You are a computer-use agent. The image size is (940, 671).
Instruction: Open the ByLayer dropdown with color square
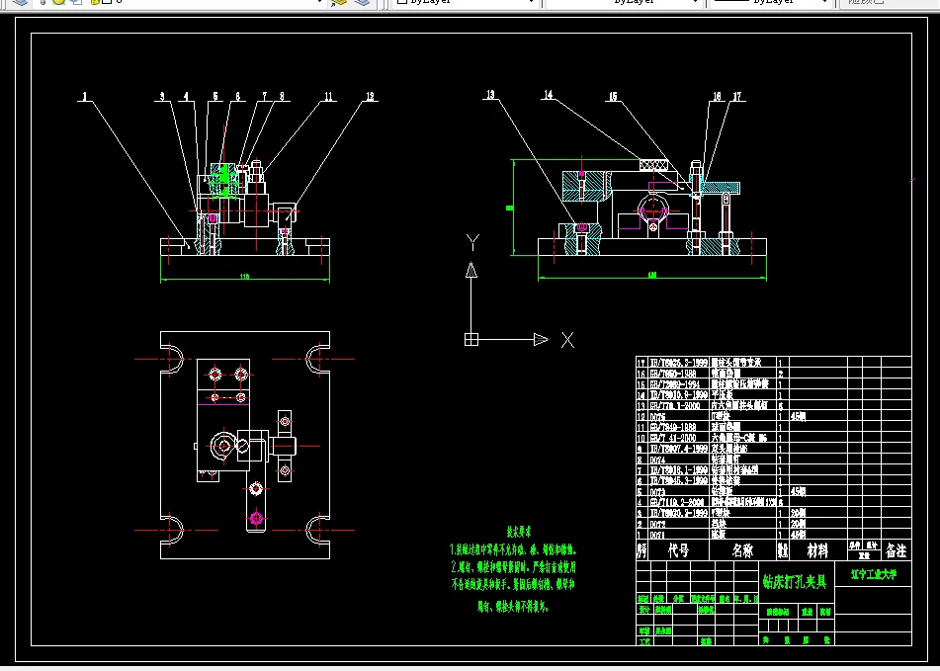pos(466,2)
